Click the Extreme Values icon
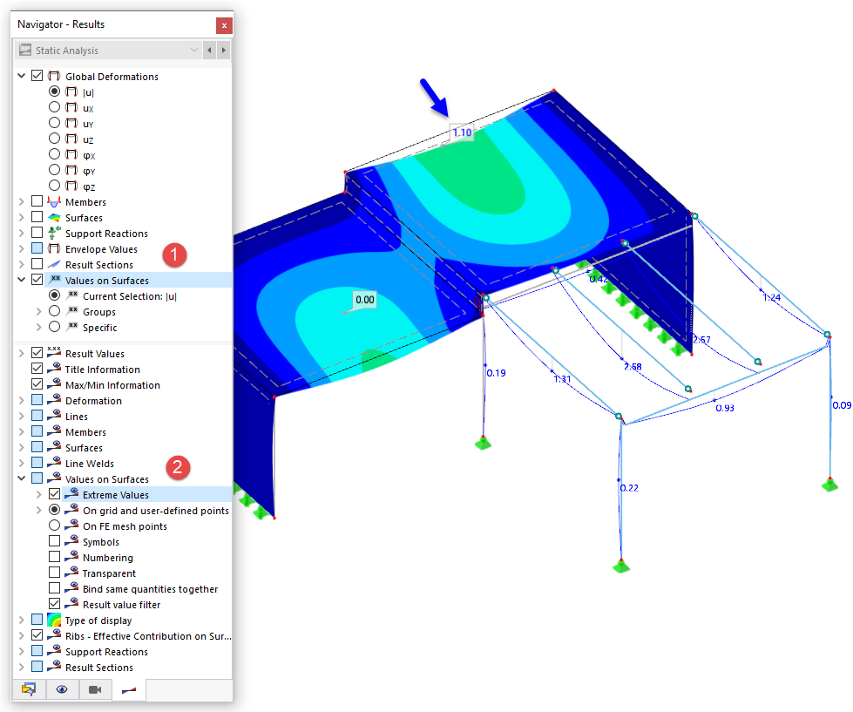This screenshot has width=853, height=712. [71, 494]
